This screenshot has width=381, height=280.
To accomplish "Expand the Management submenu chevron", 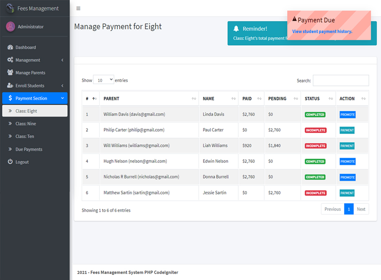I will point(62,60).
